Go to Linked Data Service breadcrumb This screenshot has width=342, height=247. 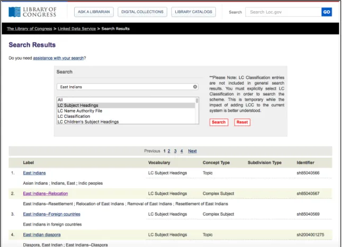(x=77, y=29)
